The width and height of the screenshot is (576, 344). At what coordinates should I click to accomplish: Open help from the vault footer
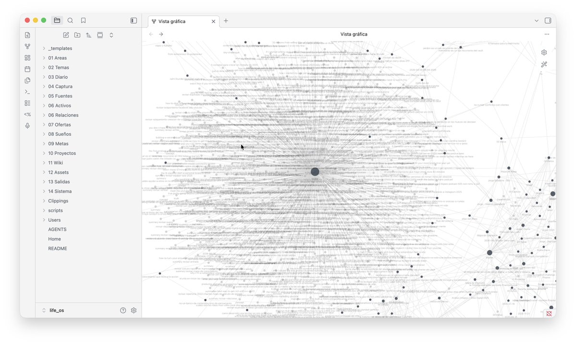coord(123,310)
